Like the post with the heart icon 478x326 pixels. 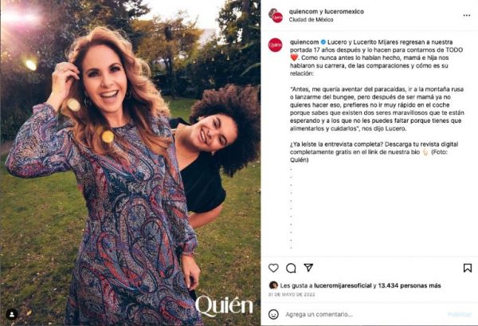point(273,268)
